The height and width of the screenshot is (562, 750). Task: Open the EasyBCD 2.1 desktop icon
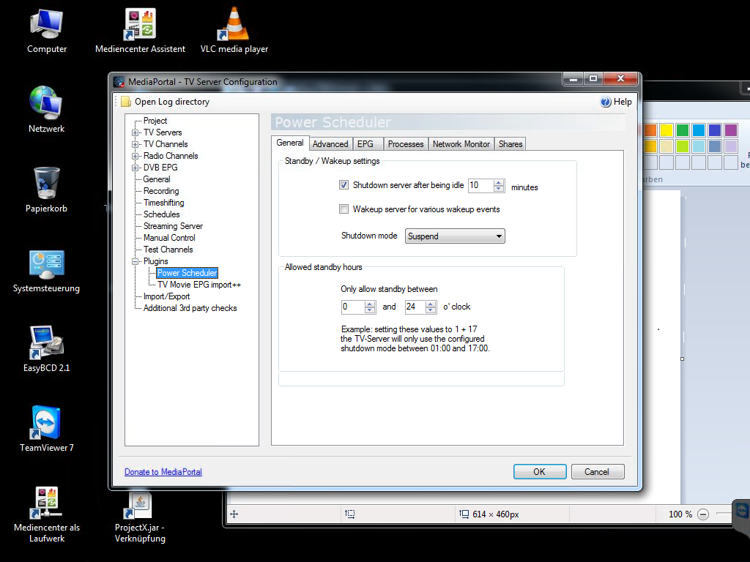point(46,343)
